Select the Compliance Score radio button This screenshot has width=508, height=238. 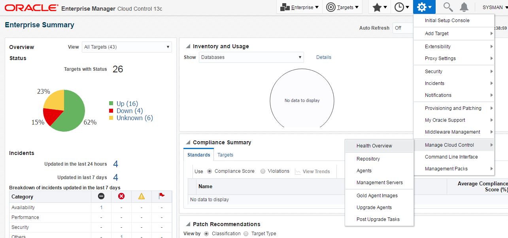click(x=210, y=172)
